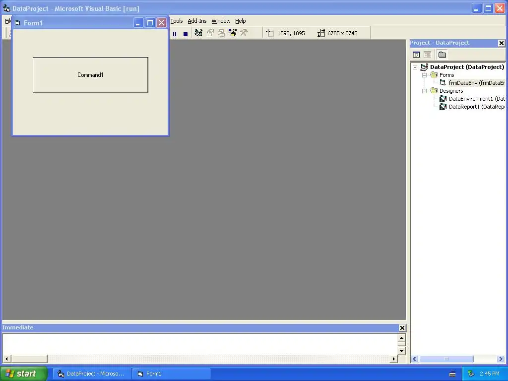Click the Project panel horizontal scrollbar thumb

coord(446,359)
